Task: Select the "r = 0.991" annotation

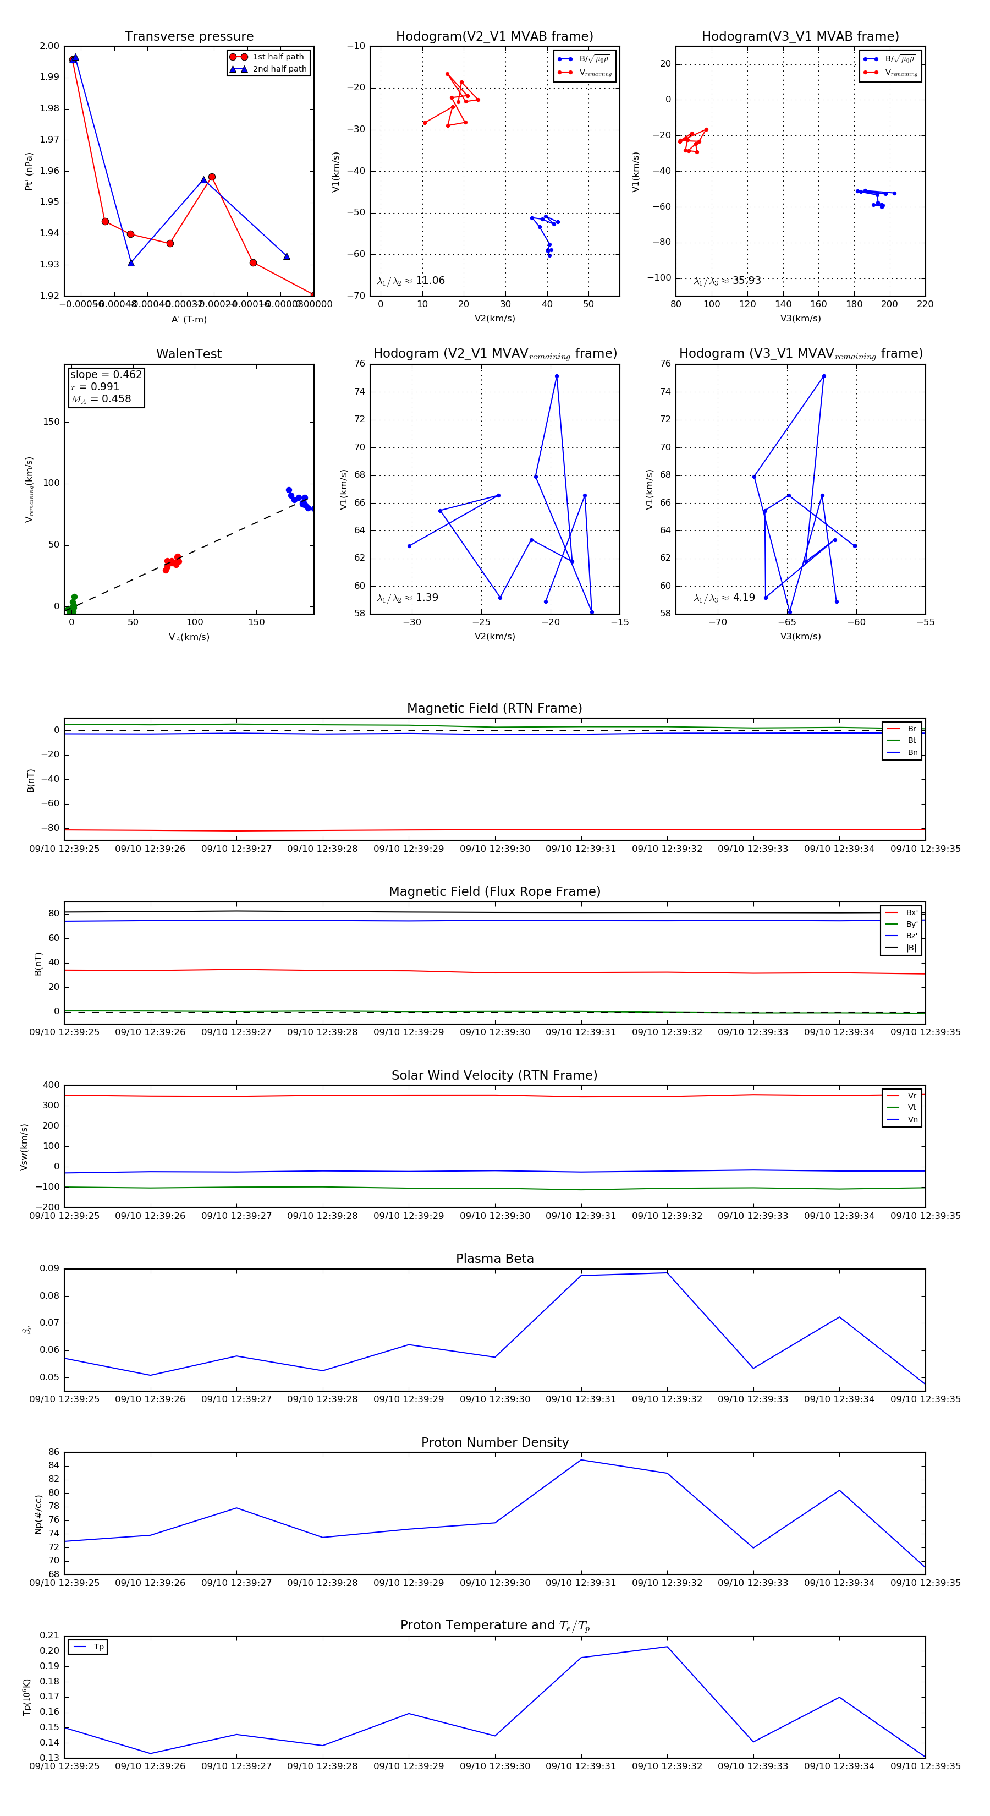Action: point(95,386)
